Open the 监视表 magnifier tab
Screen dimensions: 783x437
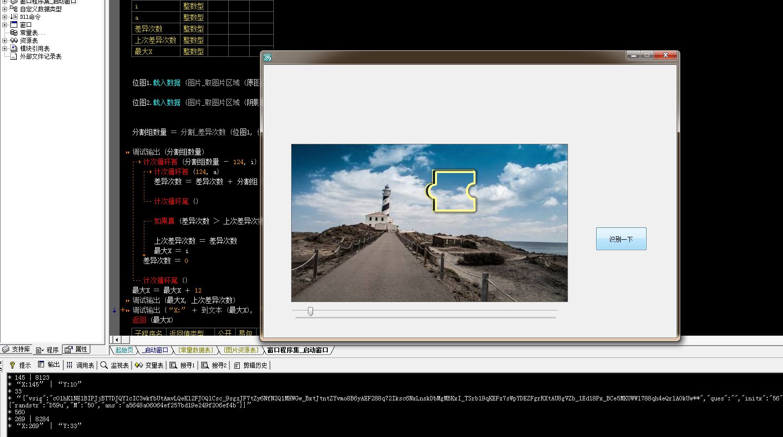click(115, 365)
